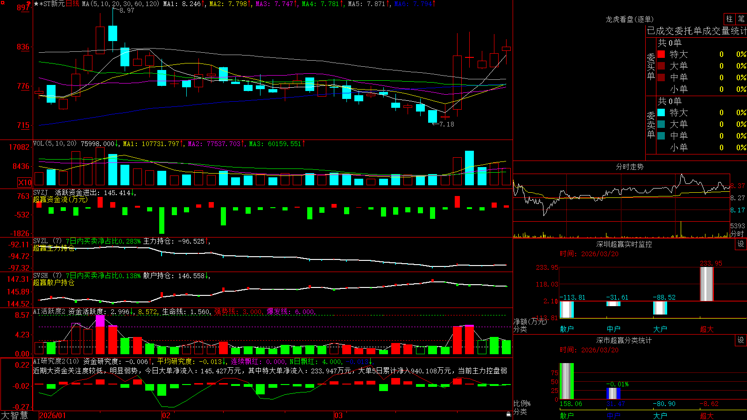
Task: Click the 17082 volume axis label
Action: 19,147
